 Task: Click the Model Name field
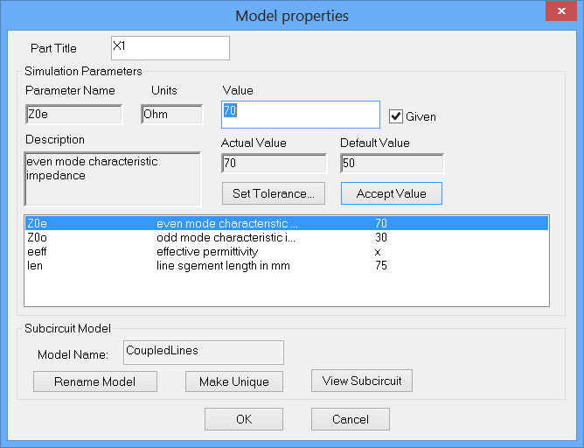click(204, 352)
